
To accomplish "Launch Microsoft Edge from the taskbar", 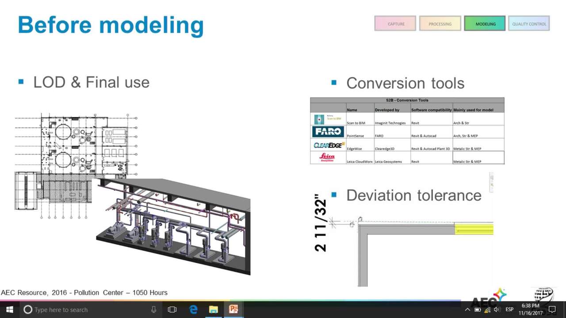I will point(193,310).
